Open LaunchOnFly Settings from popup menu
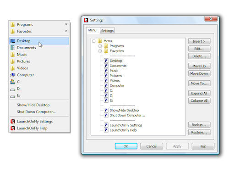The height and width of the screenshot is (172, 229). [39, 122]
